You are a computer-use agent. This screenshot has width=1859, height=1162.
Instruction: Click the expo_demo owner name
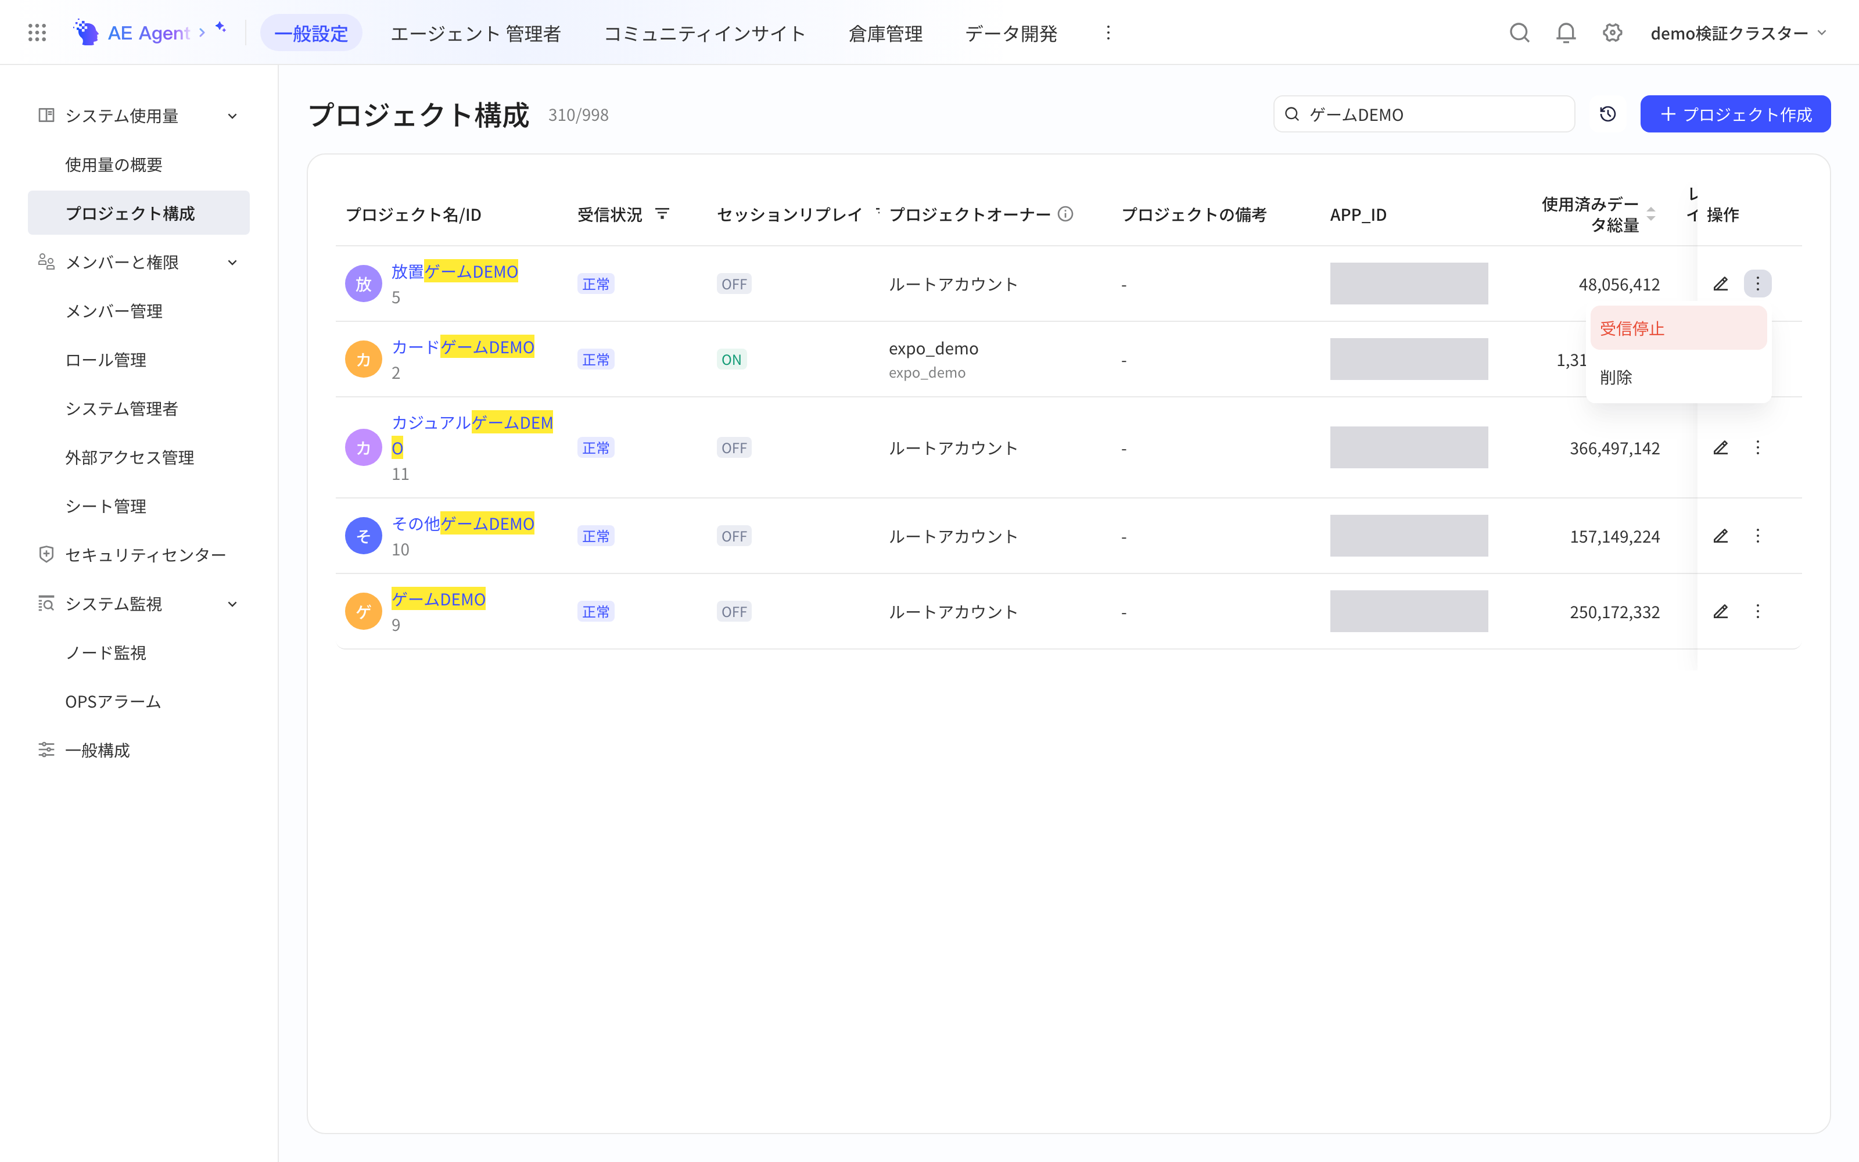pyautogui.click(x=934, y=348)
